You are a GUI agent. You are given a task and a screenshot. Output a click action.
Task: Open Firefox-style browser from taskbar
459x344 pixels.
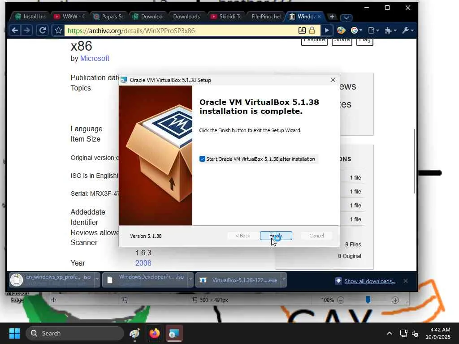click(x=155, y=333)
